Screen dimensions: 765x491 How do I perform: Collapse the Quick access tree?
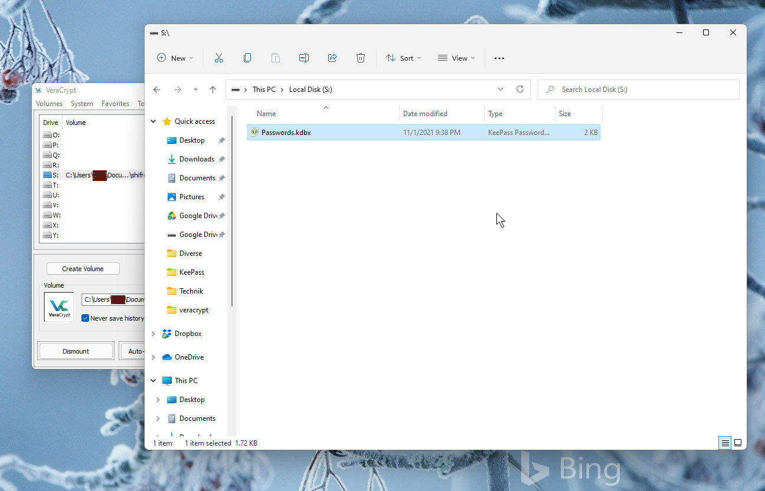pos(153,121)
